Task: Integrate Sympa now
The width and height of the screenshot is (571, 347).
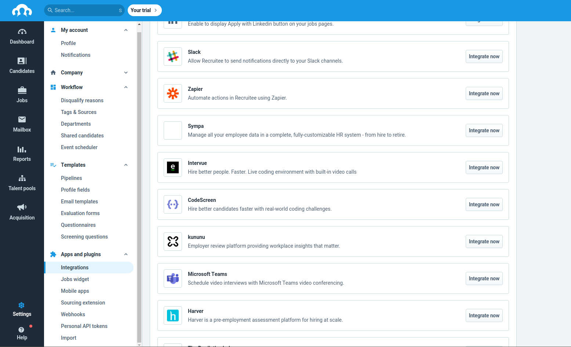Action: (484, 130)
